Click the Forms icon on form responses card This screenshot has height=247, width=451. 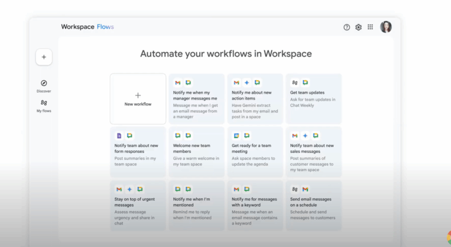point(119,136)
